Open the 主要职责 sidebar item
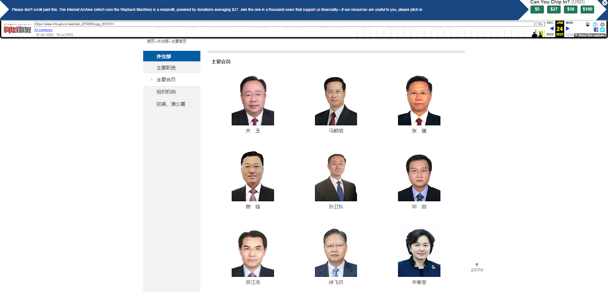Viewport: 608px width, 292px height. tap(172, 68)
